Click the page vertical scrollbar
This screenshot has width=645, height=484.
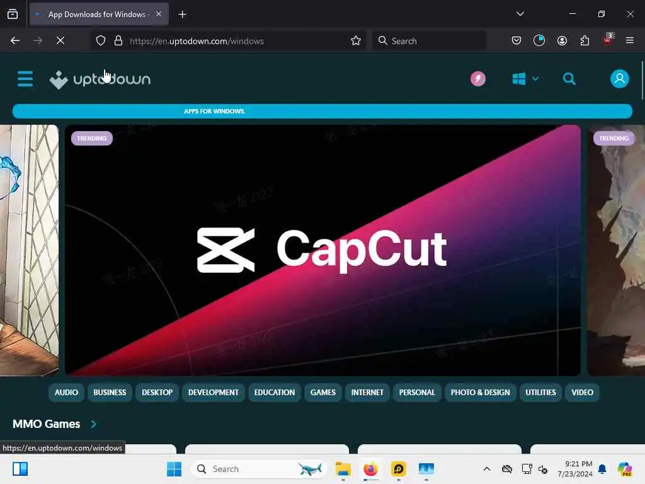pos(642,80)
